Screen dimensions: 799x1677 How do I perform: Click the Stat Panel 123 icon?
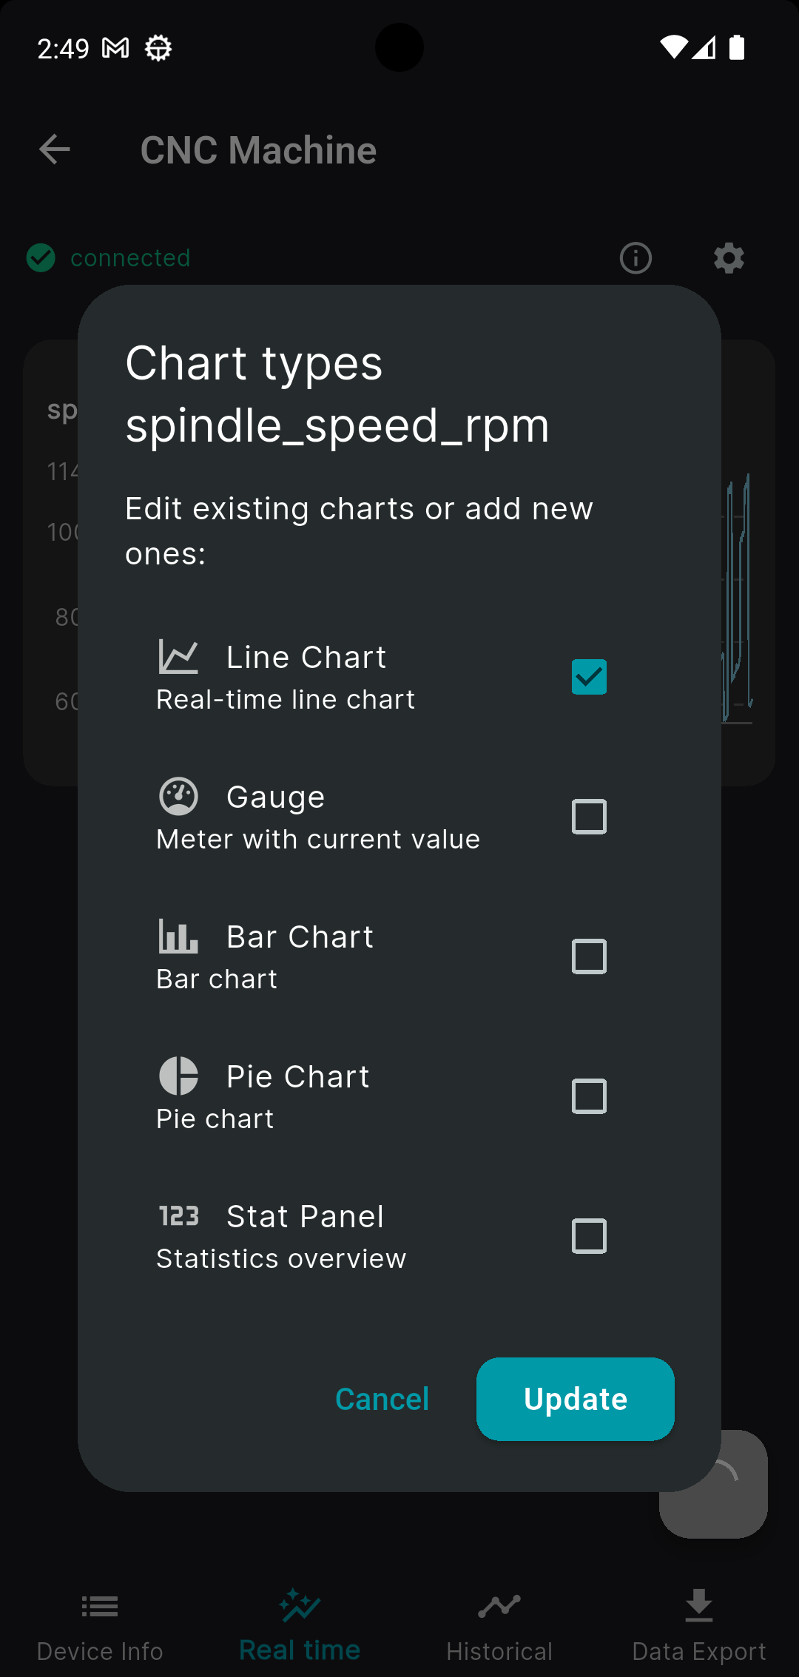coord(178,1215)
